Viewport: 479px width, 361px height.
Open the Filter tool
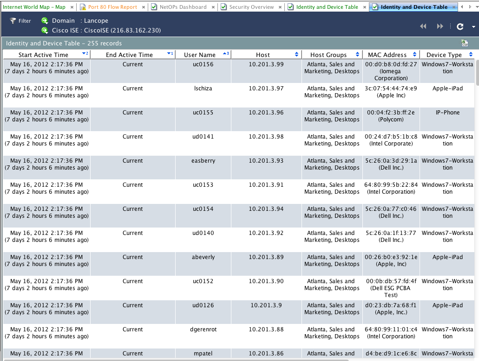coord(20,21)
